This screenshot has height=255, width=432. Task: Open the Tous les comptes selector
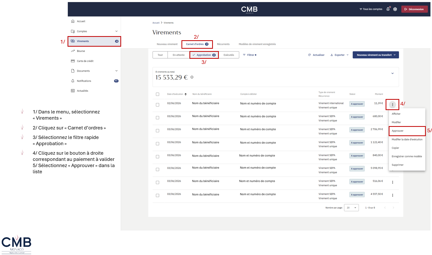point(371,9)
